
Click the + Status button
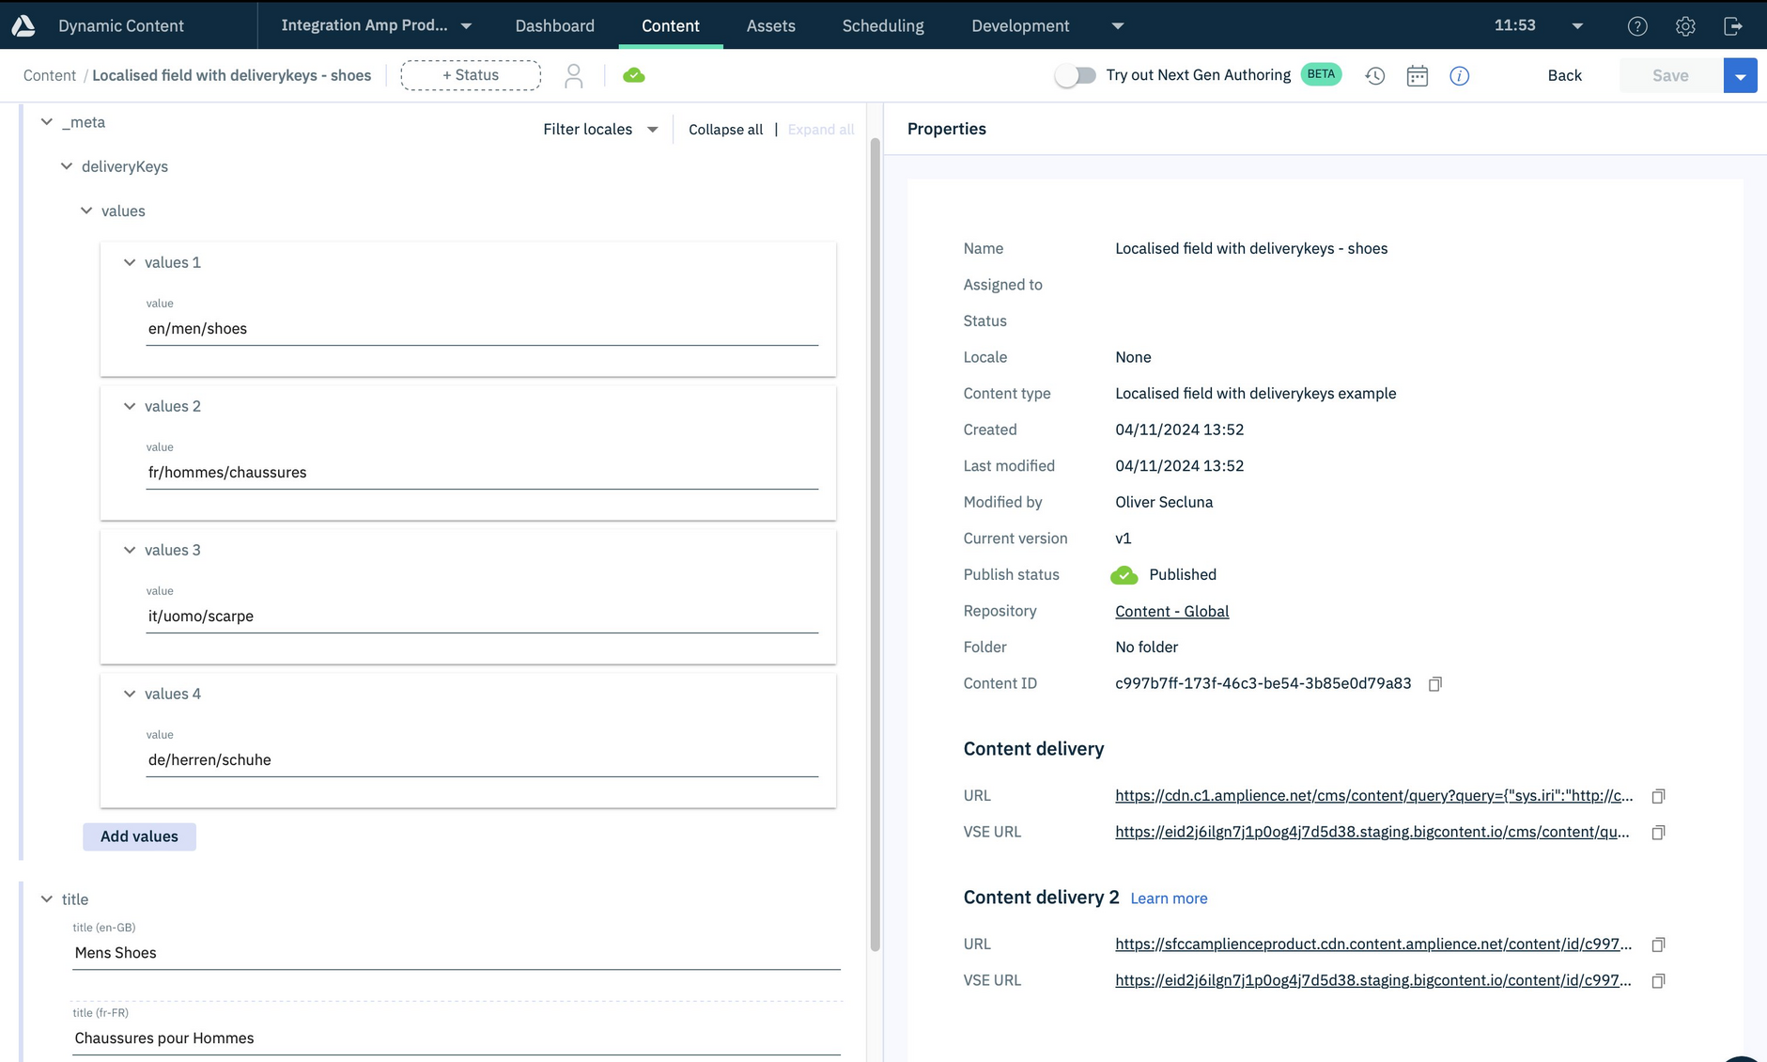point(471,75)
